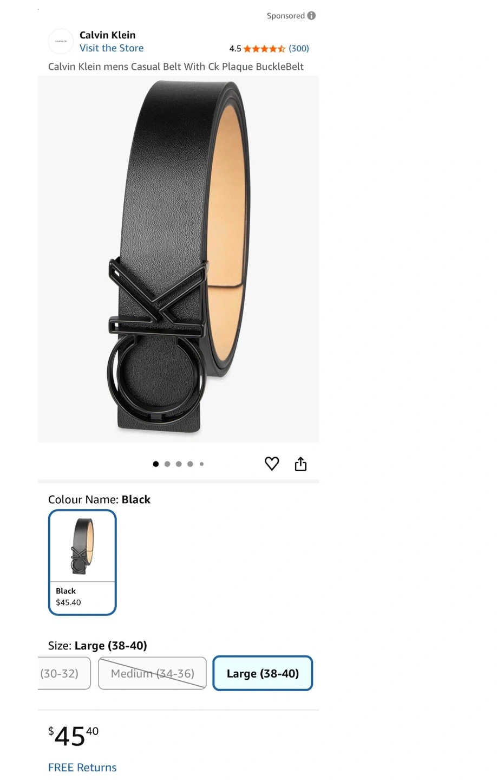Open the main belt product image
Screen dimensions: 497x780
pyautogui.click(x=179, y=259)
